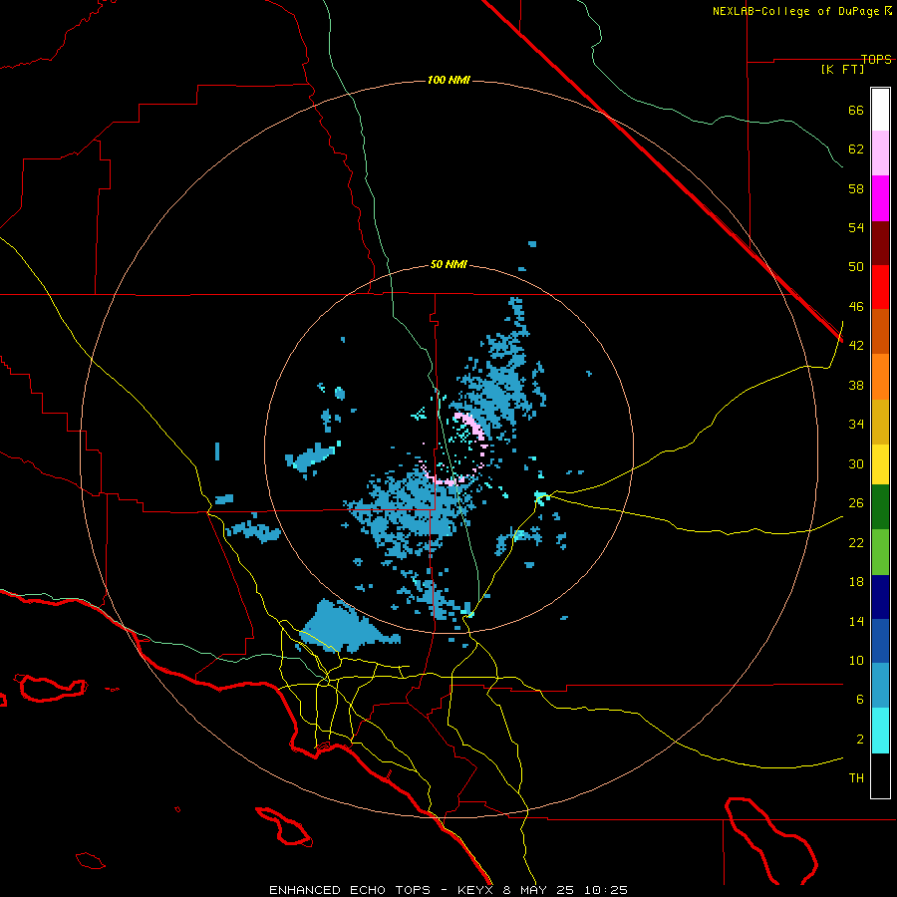The height and width of the screenshot is (897, 897).
Task: Click the 58 value on legend scale
Action: [x=856, y=188]
